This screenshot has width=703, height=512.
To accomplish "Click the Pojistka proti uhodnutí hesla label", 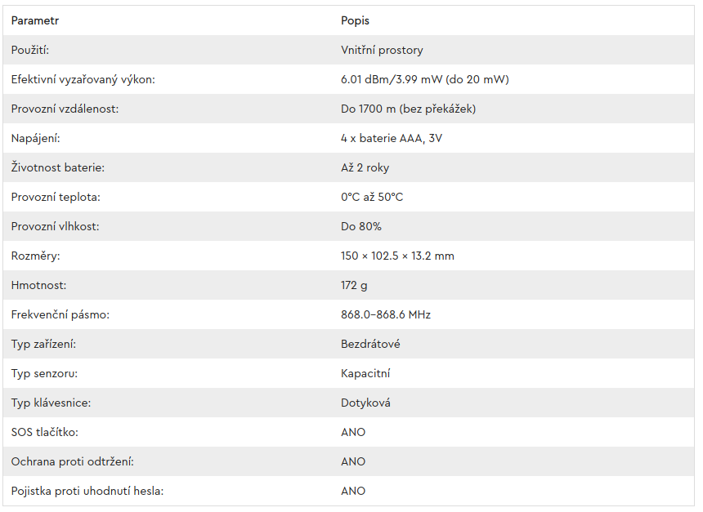I will [x=87, y=491].
